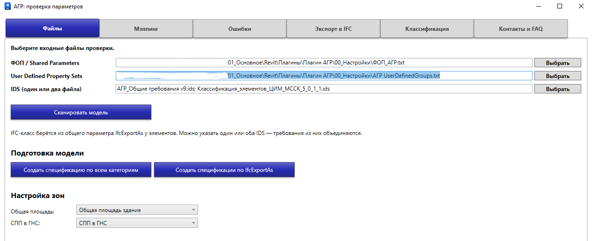Image resolution: width=592 pixels, height=241 pixels.
Task: Close the АГР: проверка параметров window
Action: [581, 7]
